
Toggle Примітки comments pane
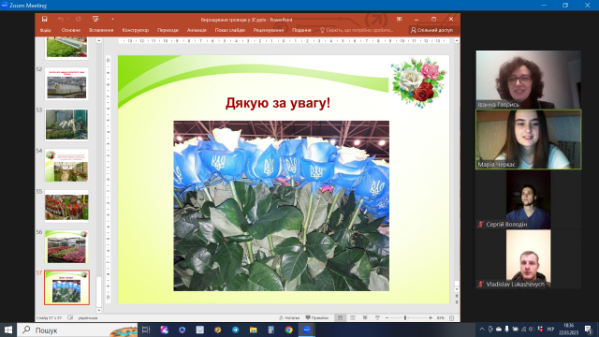[x=317, y=318]
